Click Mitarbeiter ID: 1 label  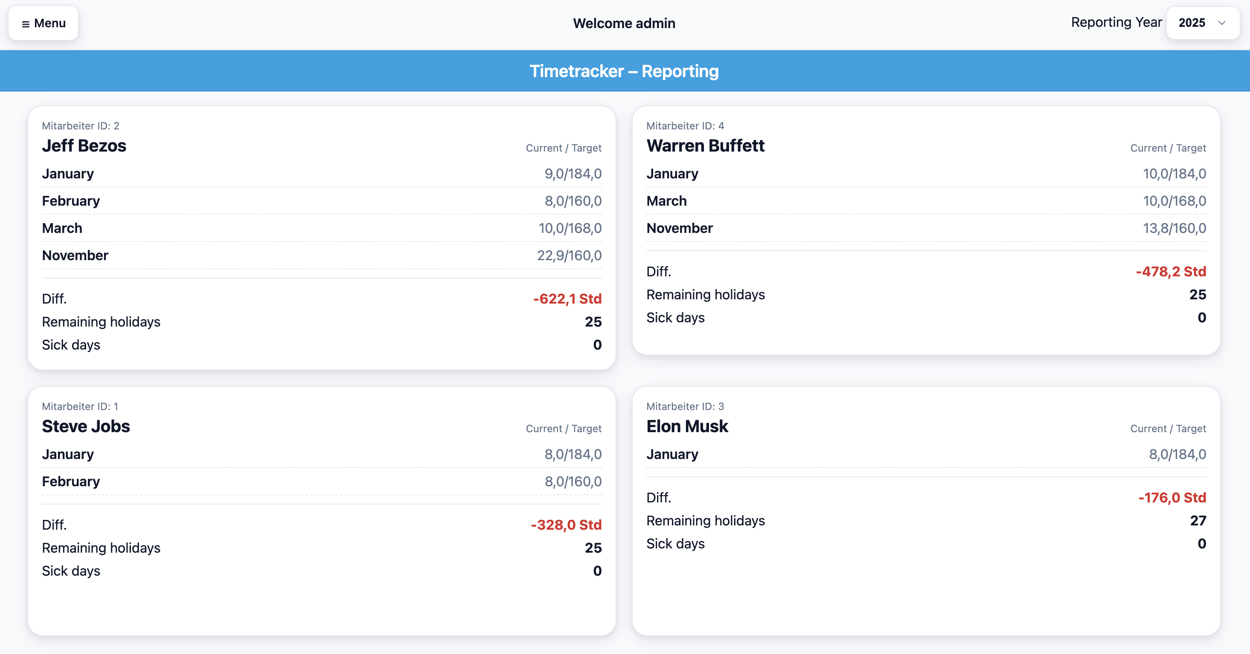[x=80, y=407]
